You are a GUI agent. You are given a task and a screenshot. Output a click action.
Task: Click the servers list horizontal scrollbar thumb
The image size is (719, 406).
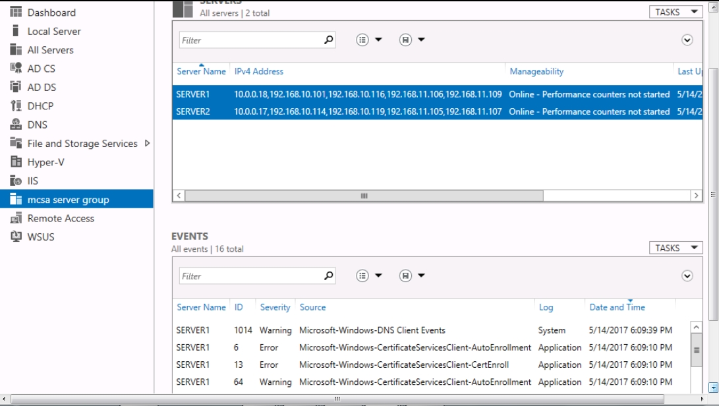pos(364,196)
